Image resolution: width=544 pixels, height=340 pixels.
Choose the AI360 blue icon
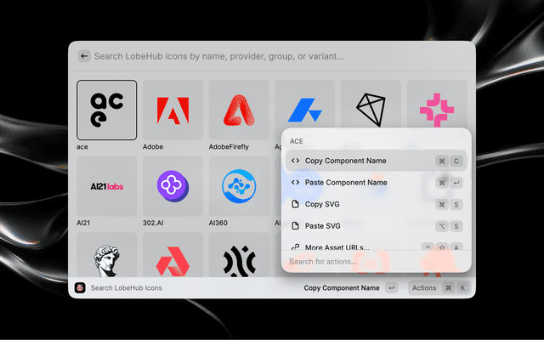(238, 185)
